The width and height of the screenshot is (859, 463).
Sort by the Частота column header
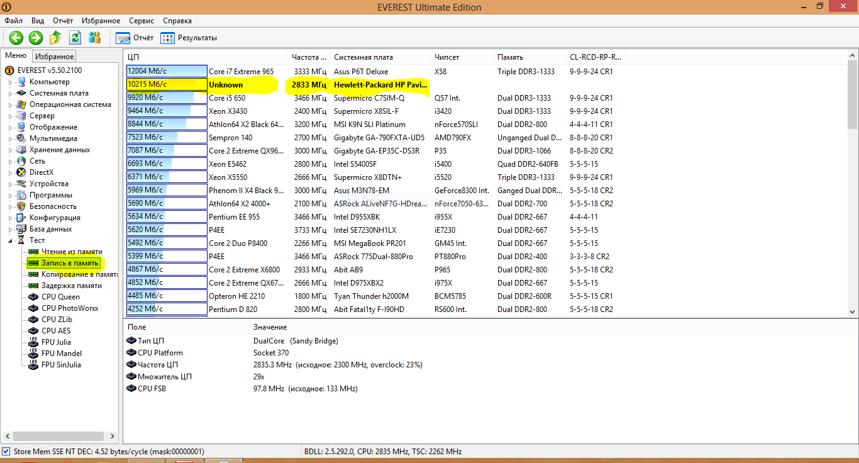tap(309, 57)
